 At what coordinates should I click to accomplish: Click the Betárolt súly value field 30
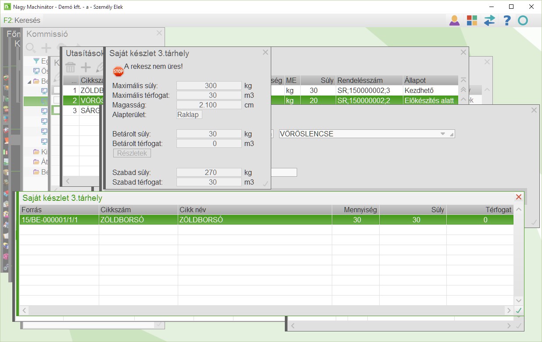click(x=209, y=134)
